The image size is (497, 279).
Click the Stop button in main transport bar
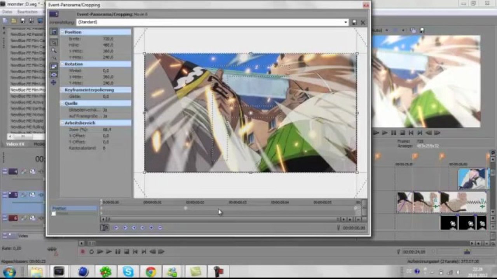(126, 251)
